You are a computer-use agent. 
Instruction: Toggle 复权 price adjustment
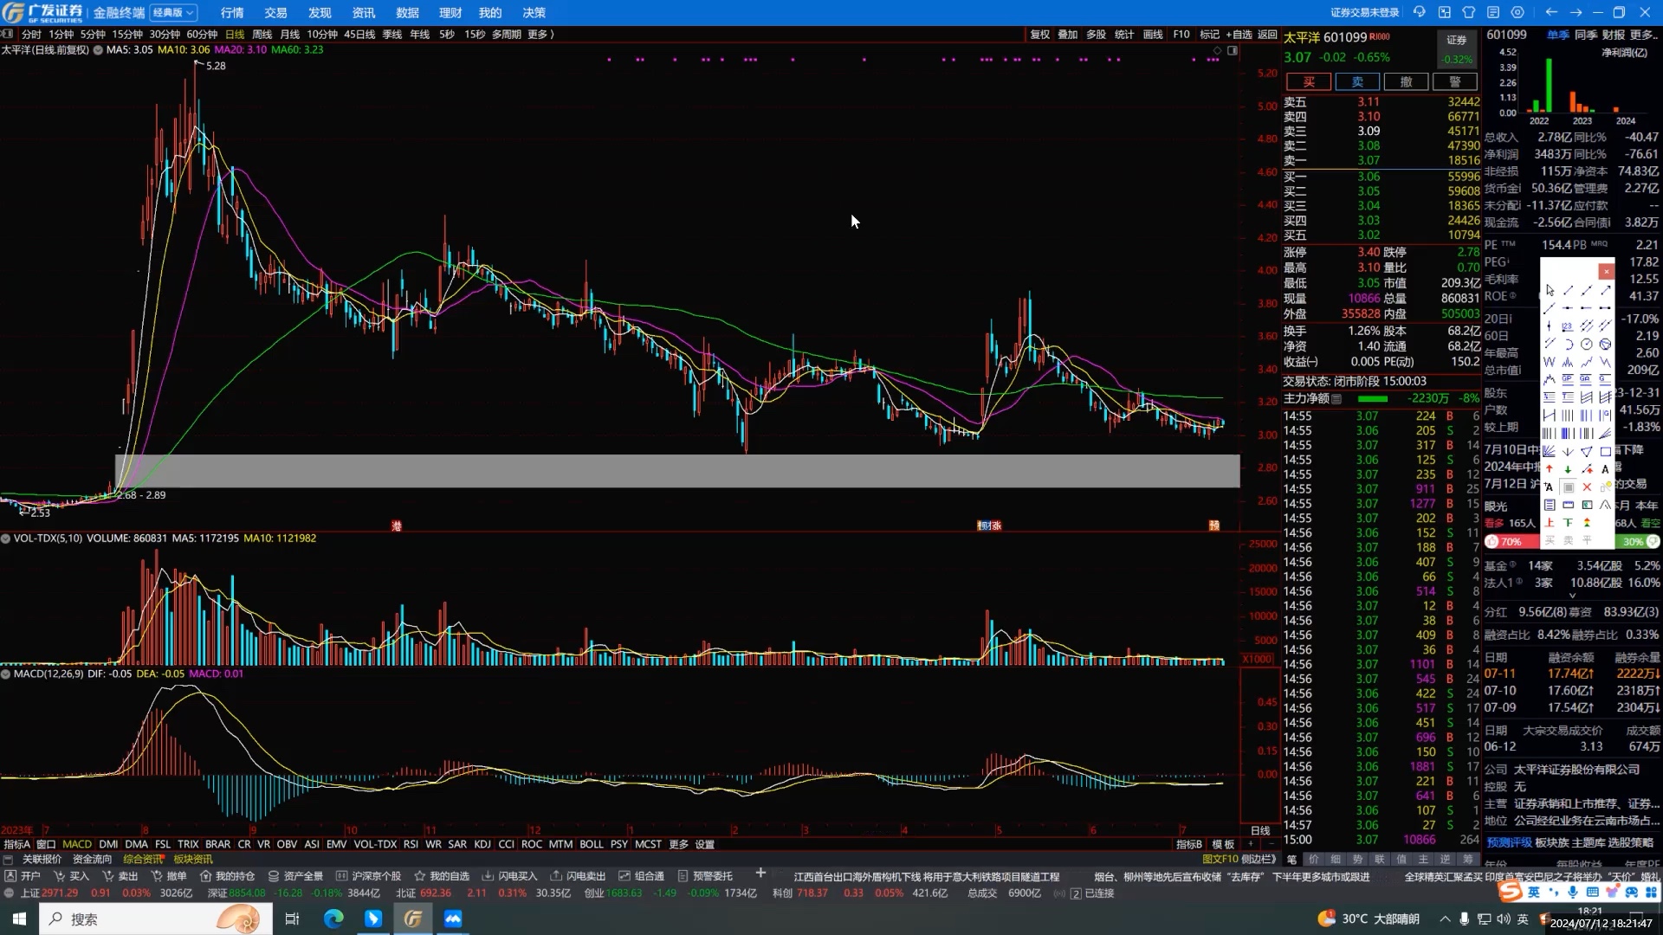[x=1039, y=35]
